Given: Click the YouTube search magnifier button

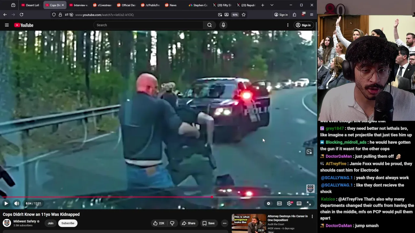Looking at the screenshot, I should pos(209,25).
